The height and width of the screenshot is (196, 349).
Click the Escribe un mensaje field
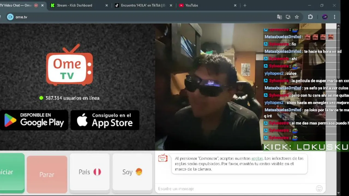pos(236,189)
